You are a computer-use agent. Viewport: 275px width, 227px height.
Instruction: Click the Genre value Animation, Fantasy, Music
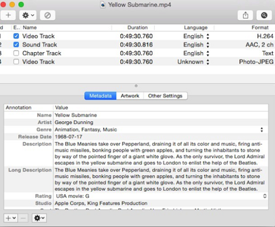(x=86, y=129)
